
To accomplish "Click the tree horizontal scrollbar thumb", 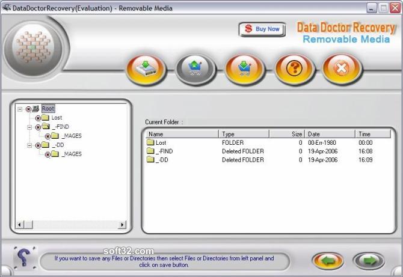I will pyautogui.click(x=28, y=225).
